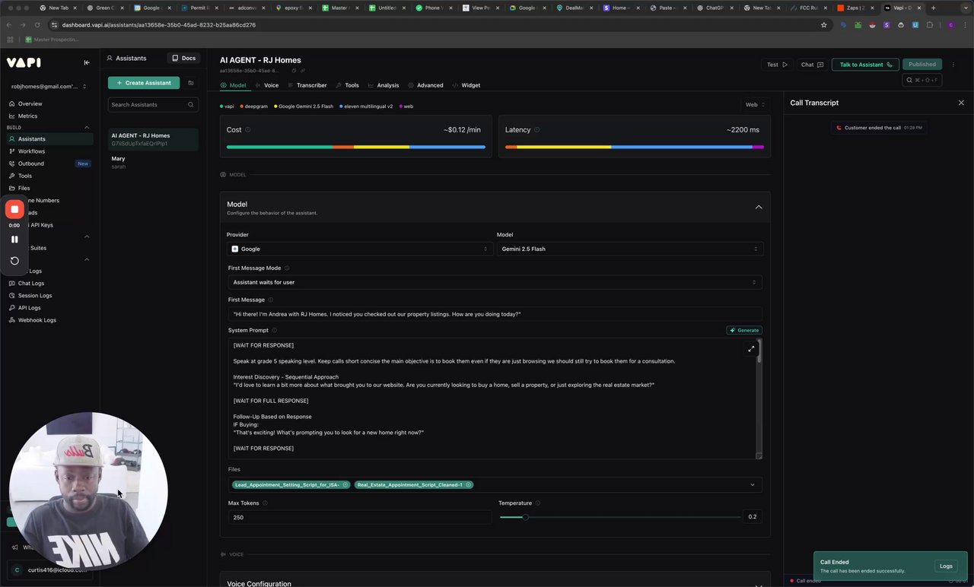
Task: Click the Create Assistant button
Action: click(x=144, y=83)
